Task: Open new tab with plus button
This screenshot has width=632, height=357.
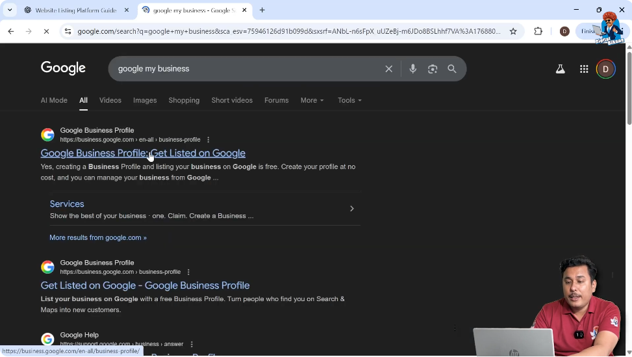Action: pos(262,10)
